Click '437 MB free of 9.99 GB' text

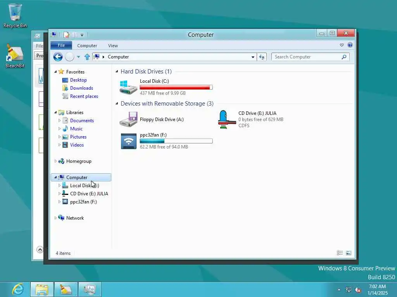(x=162, y=93)
